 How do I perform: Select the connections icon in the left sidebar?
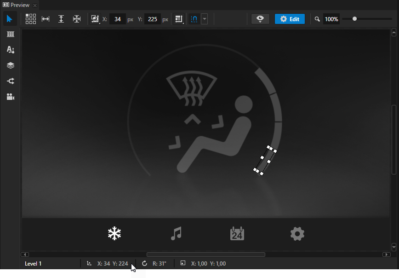[10, 81]
